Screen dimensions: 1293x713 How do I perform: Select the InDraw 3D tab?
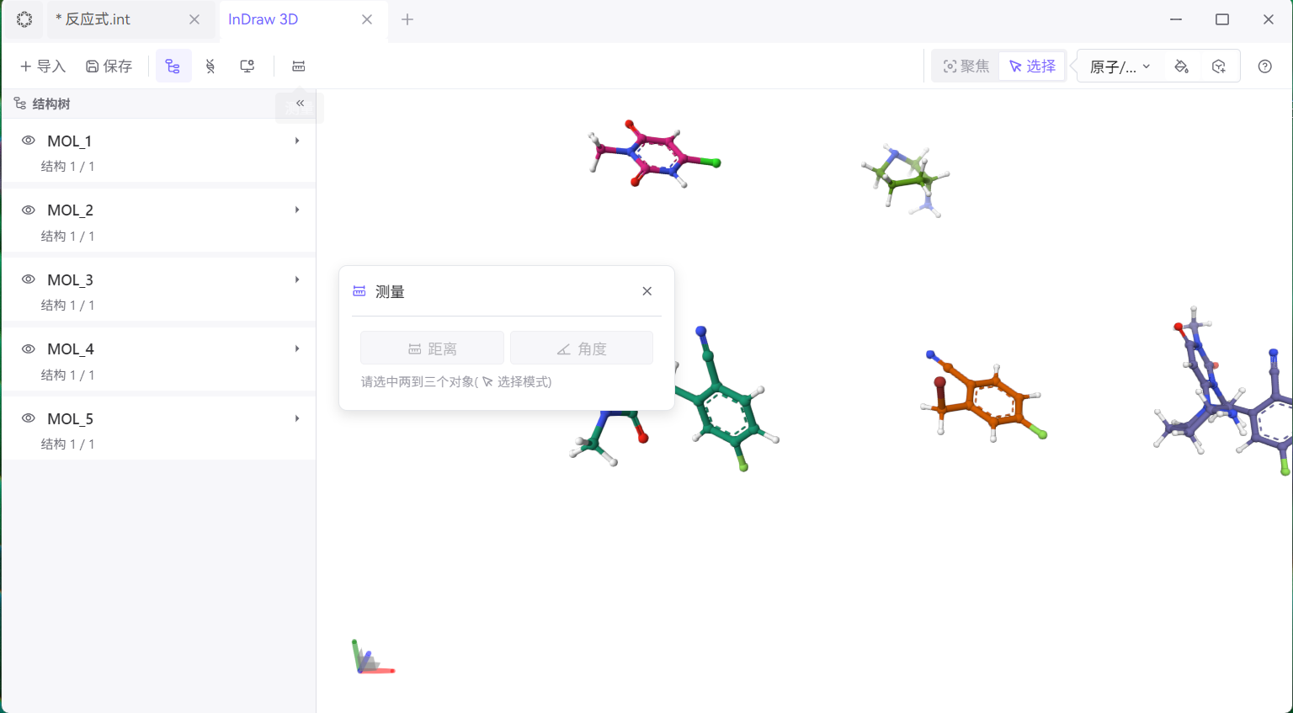click(x=263, y=19)
